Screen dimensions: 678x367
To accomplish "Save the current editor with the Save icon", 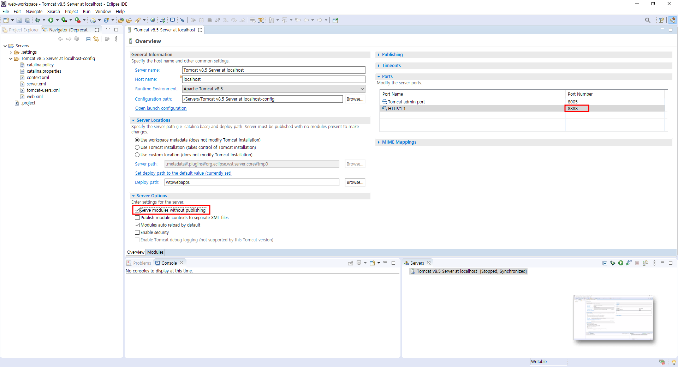I will tap(19, 20).
